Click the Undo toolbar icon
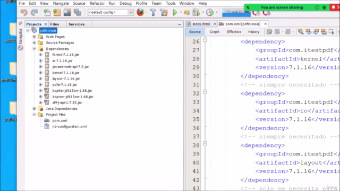The width and height of the screenshot is (340, 191). point(24,13)
